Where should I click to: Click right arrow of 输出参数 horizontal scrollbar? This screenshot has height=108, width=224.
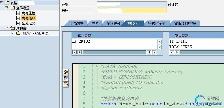point(177,52)
